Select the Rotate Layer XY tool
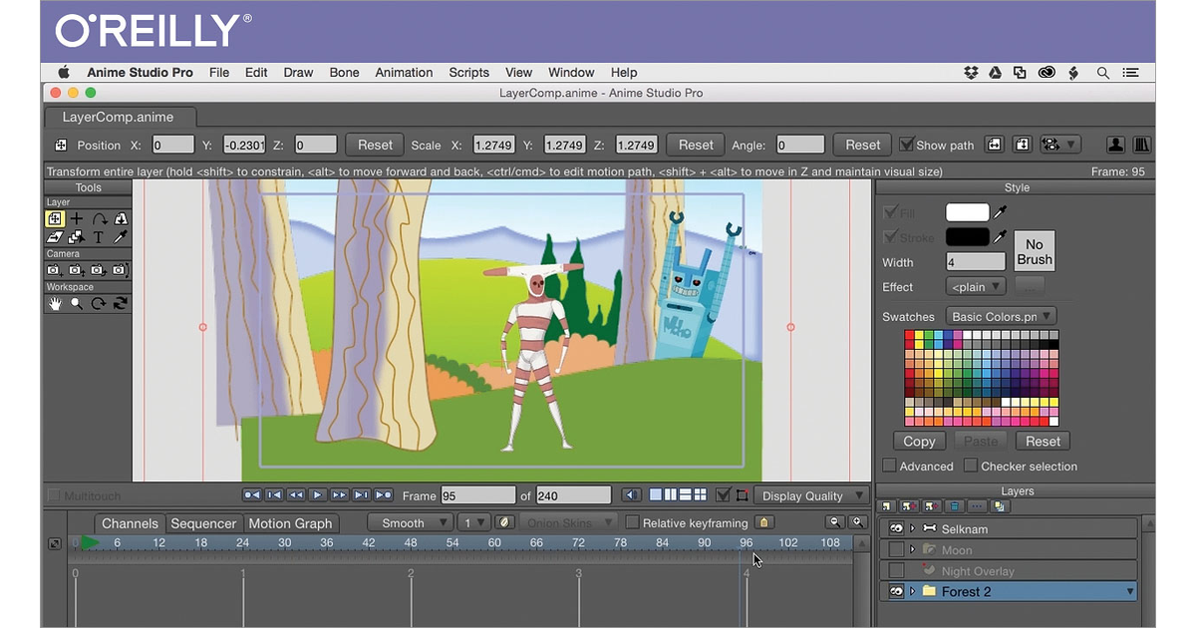This screenshot has width=1196, height=628. pos(121,218)
